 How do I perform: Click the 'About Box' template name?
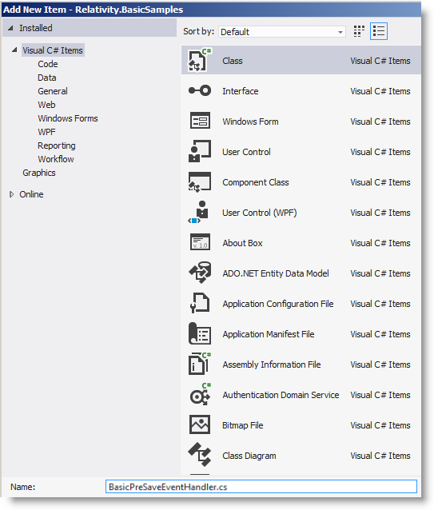coord(242,243)
